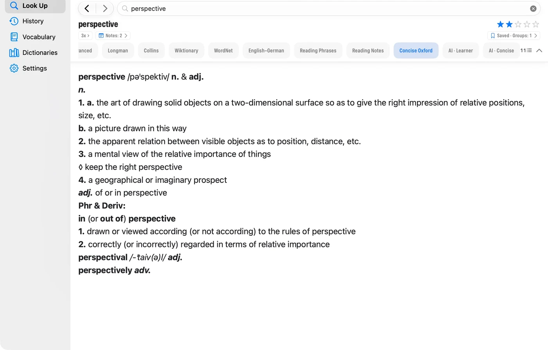Open the Dictionaries books icon
Image resolution: width=548 pixels, height=350 pixels.
pyautogui.click(x=14, y=52)
